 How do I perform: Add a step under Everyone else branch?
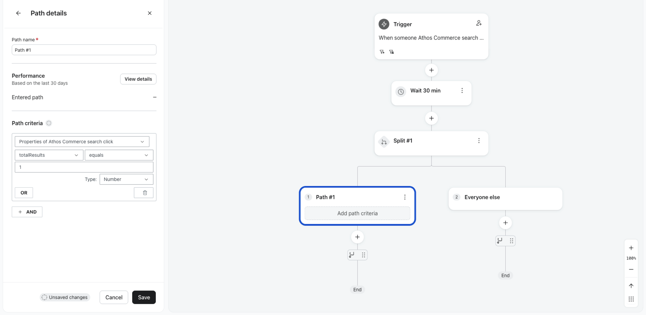505,223
